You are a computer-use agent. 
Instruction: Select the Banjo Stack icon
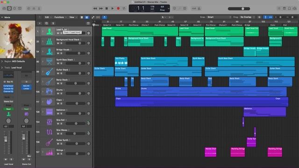pos(50,82)
